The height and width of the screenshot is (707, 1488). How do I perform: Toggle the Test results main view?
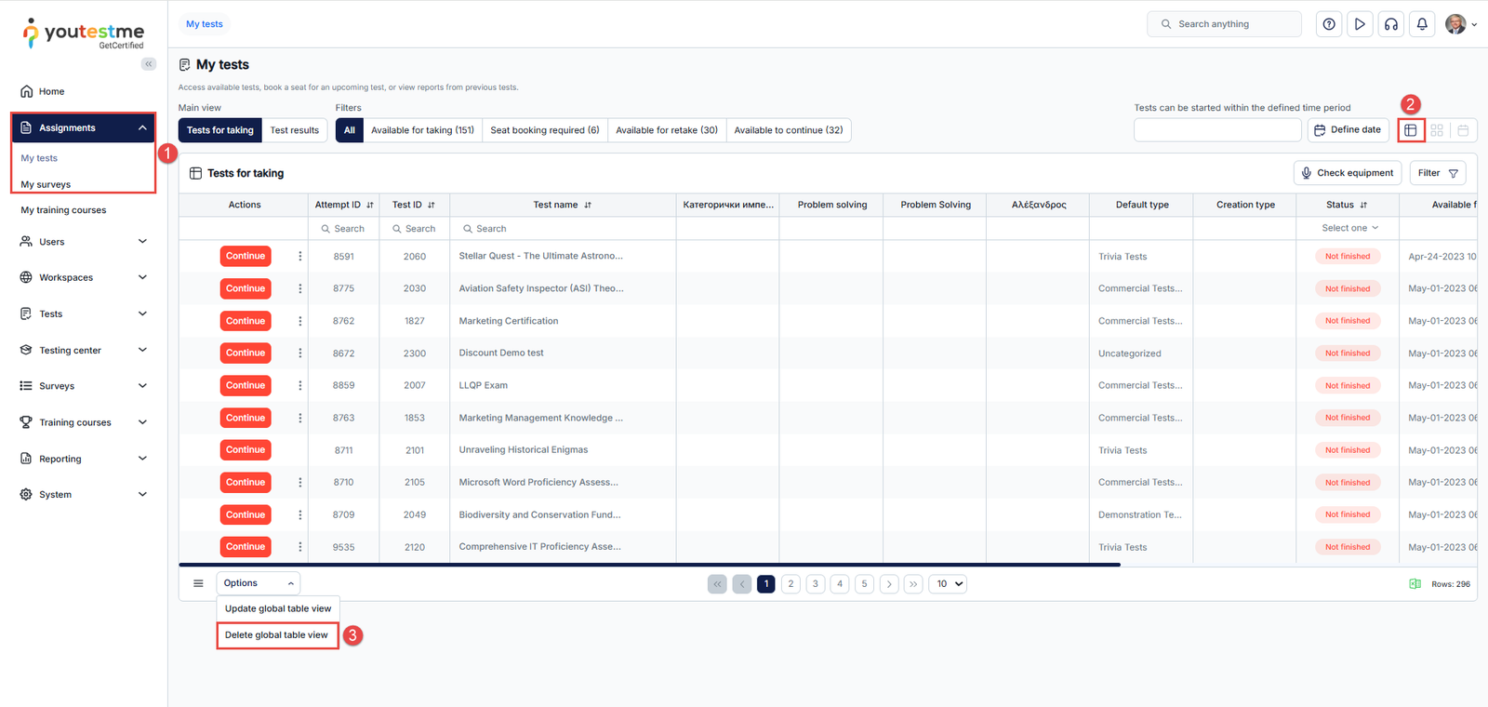click(x=294, y=130)
